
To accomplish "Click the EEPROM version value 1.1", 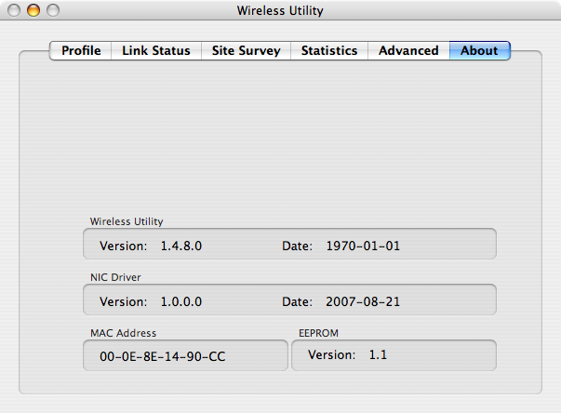I will click(378, 354).
